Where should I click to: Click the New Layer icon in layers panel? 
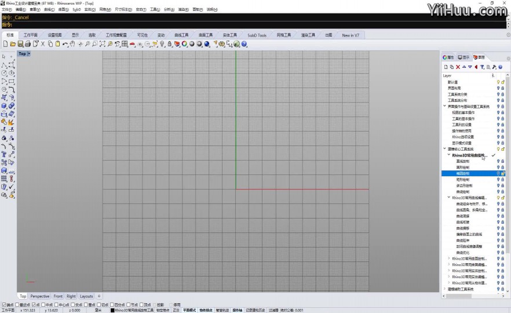[x=446, y=67]
